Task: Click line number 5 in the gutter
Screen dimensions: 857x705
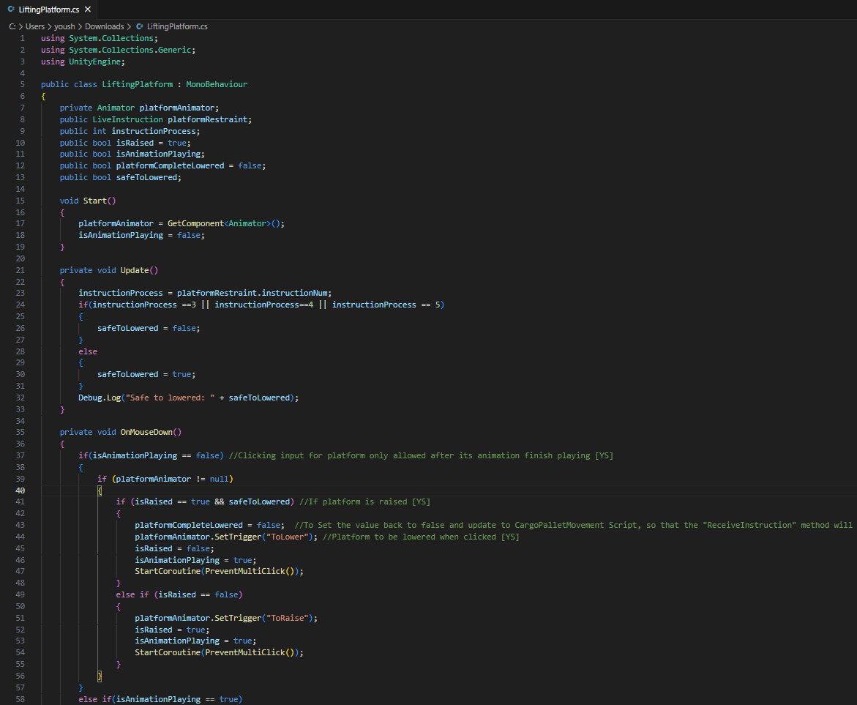Action: coord(23,84)
